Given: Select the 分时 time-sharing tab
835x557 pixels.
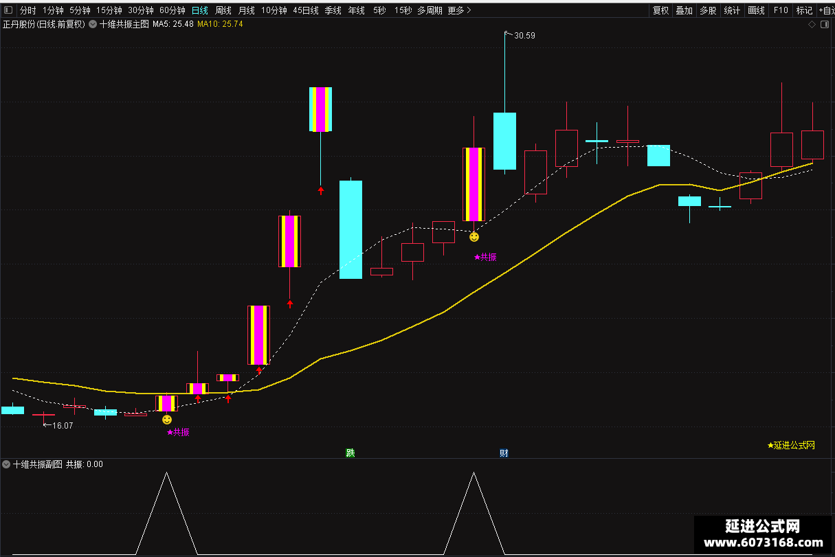Looking at the screenshot, I should 27,10.
